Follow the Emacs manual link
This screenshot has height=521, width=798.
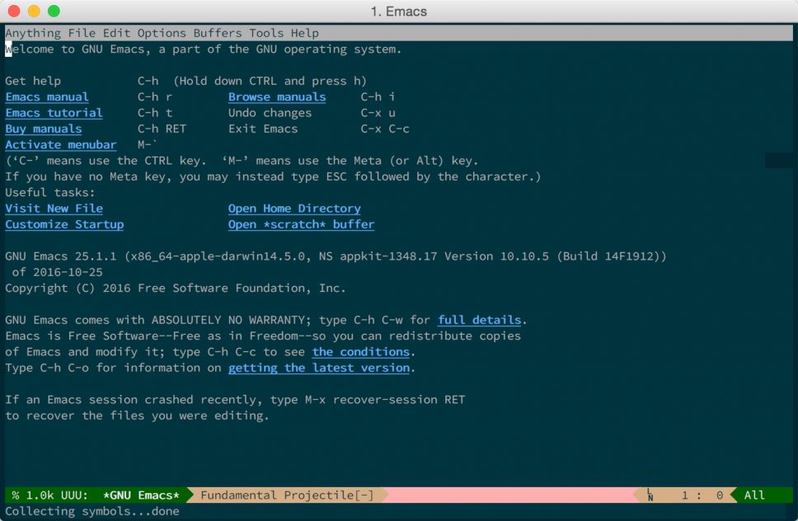(x=47, y=96)
